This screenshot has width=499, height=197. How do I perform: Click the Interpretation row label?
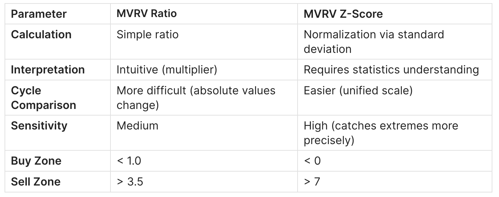click(x=48, y=70)
